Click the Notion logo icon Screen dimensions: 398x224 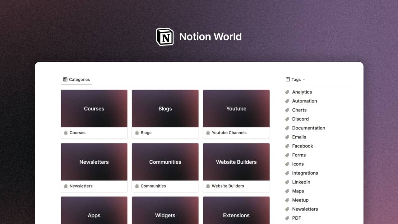click(165, 37)
